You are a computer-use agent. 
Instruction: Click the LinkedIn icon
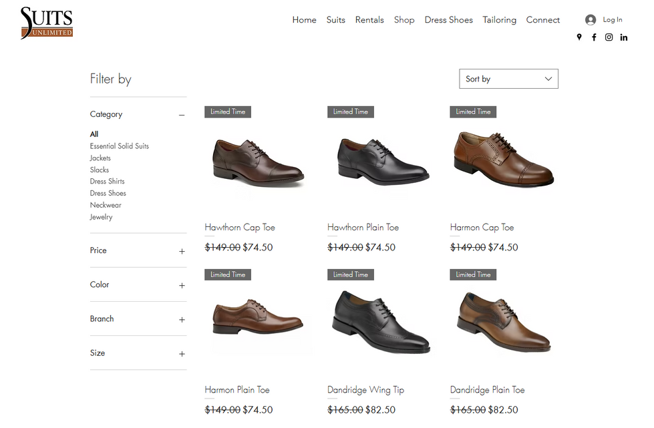[x=623, y=37]
